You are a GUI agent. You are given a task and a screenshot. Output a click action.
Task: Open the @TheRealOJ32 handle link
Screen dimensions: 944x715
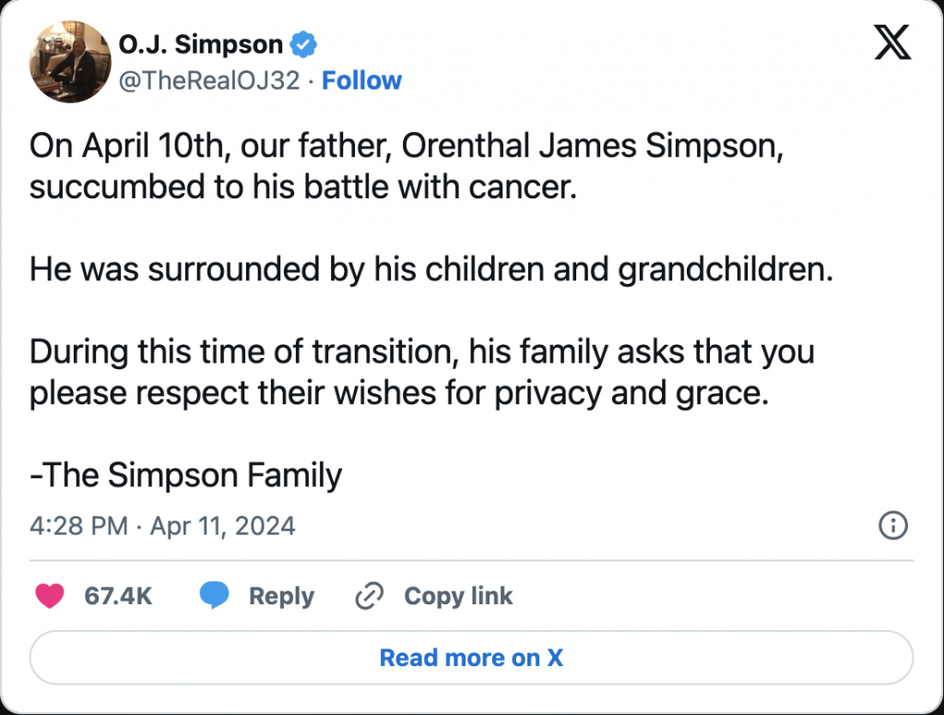(209, 81)
